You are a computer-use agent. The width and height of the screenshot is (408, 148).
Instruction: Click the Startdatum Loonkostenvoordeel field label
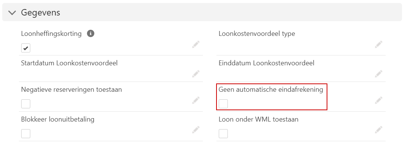(69, 63)
